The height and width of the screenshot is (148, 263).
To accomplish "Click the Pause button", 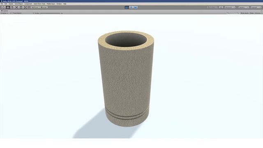I will (131, 7).
